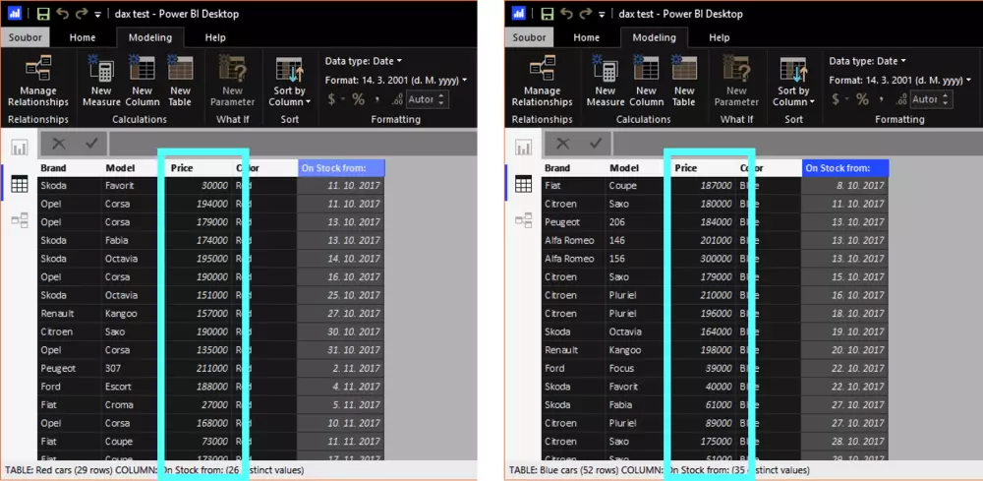Switch to Report view in right window sidebar
This screenshot has height=481, width=983.
[x=524, y=148]
